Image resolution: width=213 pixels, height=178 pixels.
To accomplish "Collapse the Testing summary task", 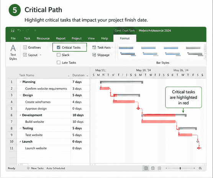I will [20, 129].
